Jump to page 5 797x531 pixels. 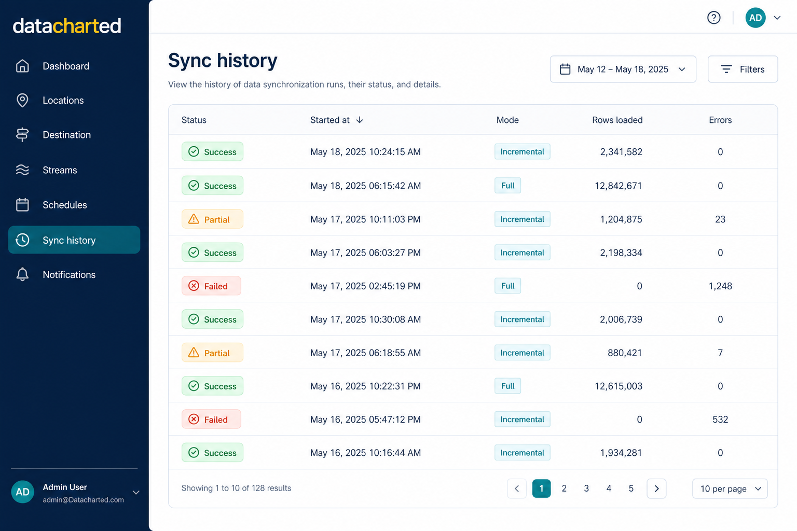(x=631, y=488)
